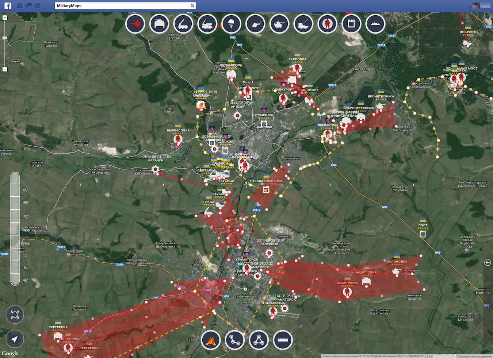Click the Google logo link

tap(10, 353)
